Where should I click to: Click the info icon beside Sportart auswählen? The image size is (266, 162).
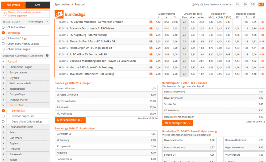[x=47, y=55]
